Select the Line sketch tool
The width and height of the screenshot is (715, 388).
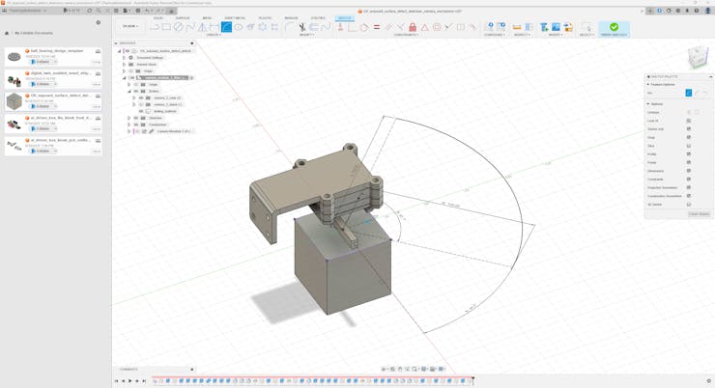(155, 27)
